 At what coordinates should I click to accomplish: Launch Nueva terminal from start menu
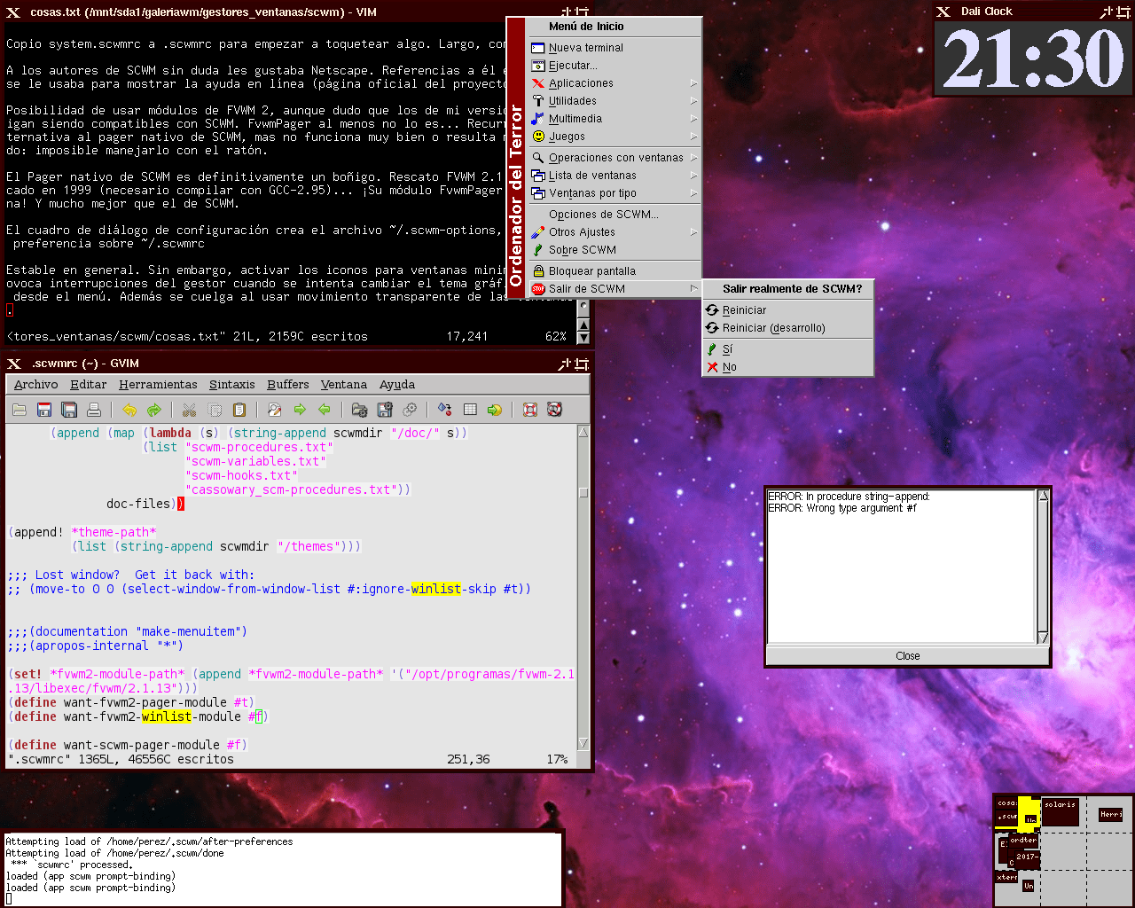point(614,48)
